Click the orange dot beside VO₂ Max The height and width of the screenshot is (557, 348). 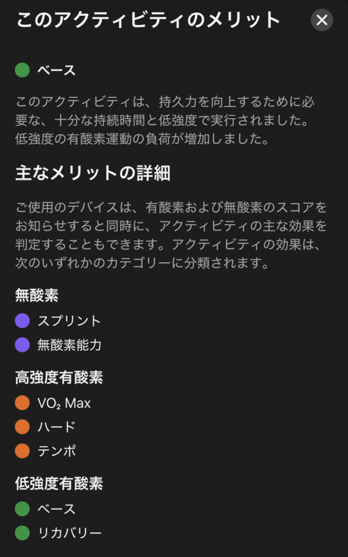tap(22, 403)
